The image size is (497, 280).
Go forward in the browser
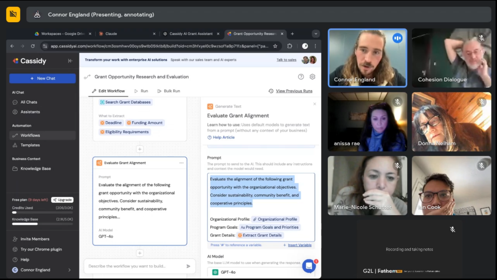pyautogui.click(x=22, y=46)
